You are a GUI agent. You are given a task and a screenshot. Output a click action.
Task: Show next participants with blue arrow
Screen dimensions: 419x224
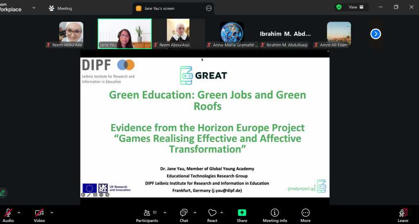376,34
